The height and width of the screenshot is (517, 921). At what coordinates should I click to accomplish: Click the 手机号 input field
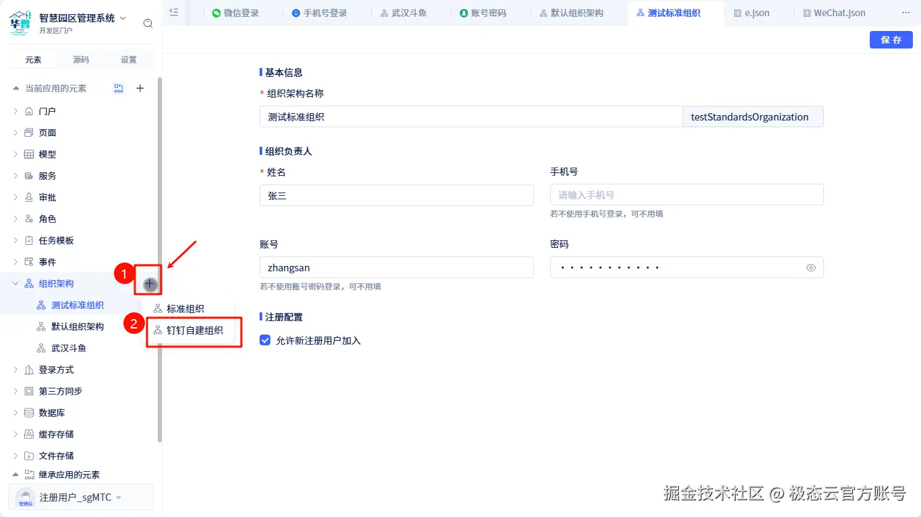tap(687, 195)
